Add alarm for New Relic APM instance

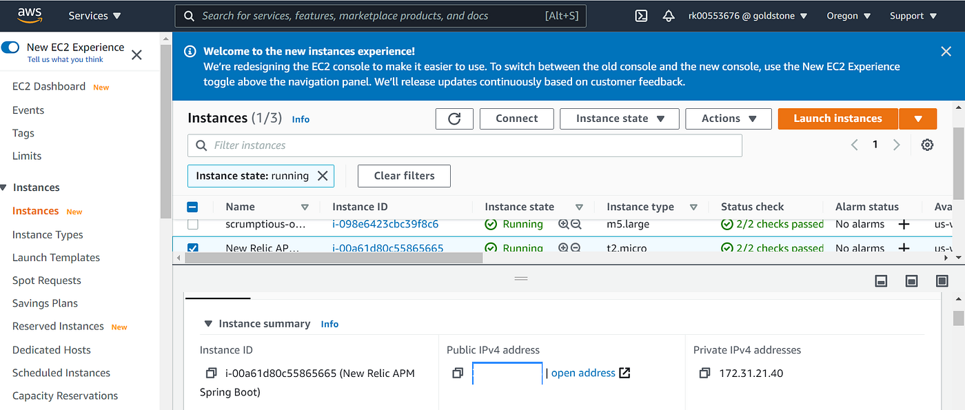904,247
